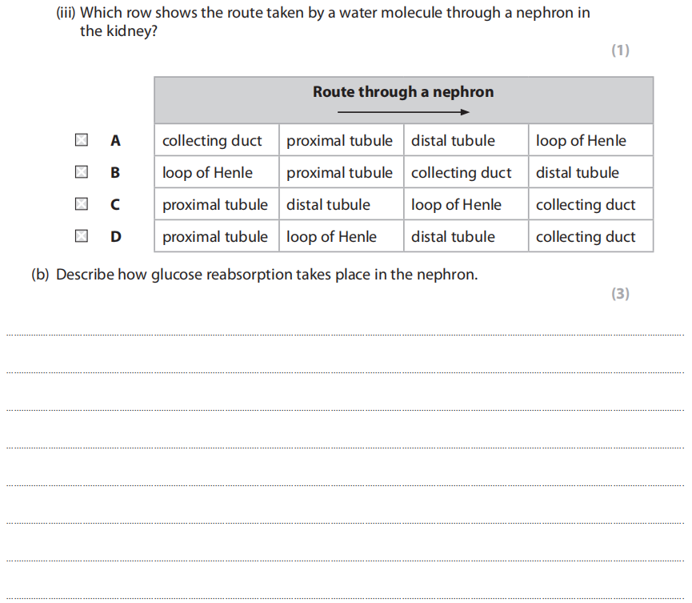
Task: Click 'loop of Henle' cell in row D
Action: tap(331, 237)
